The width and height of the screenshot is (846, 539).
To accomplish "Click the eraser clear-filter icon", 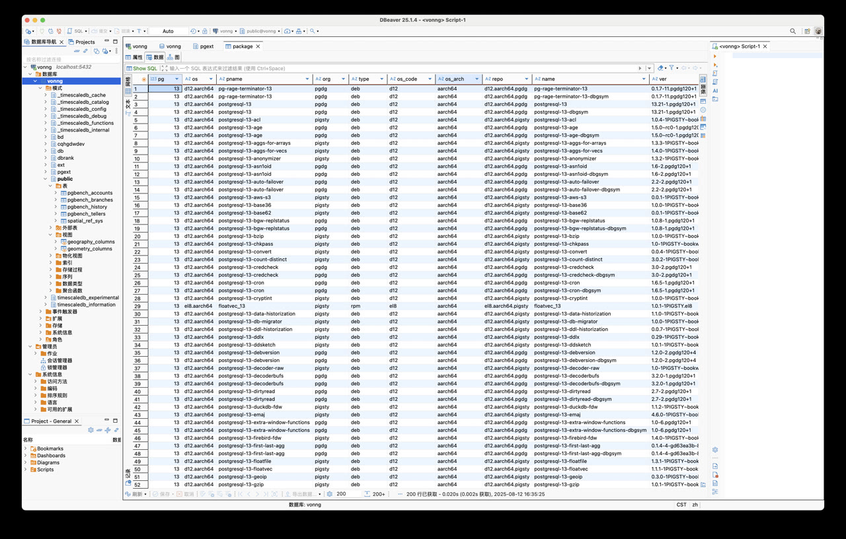I will 660,68.
